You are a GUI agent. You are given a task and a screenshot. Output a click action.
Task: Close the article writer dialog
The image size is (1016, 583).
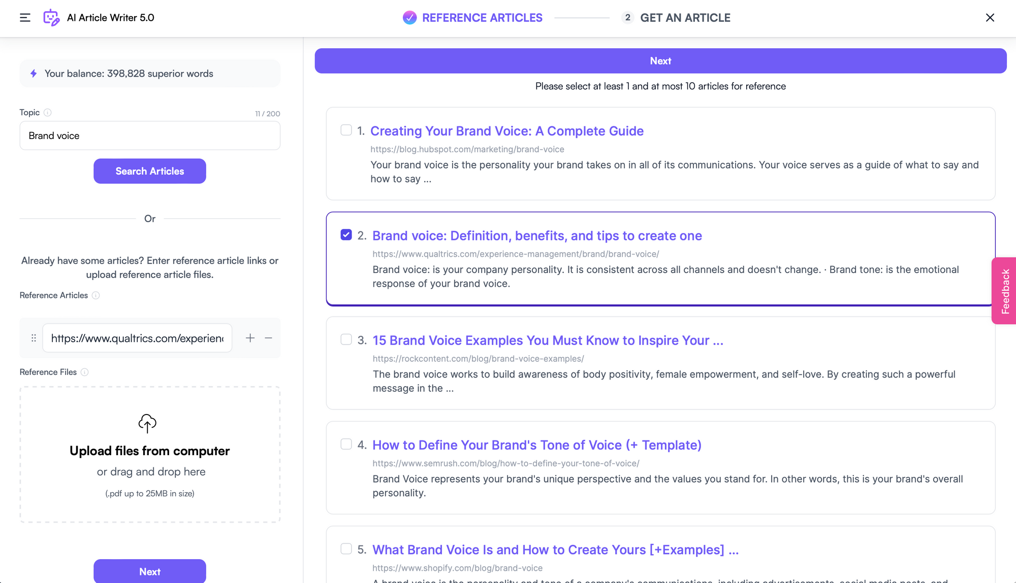(990, 18)
